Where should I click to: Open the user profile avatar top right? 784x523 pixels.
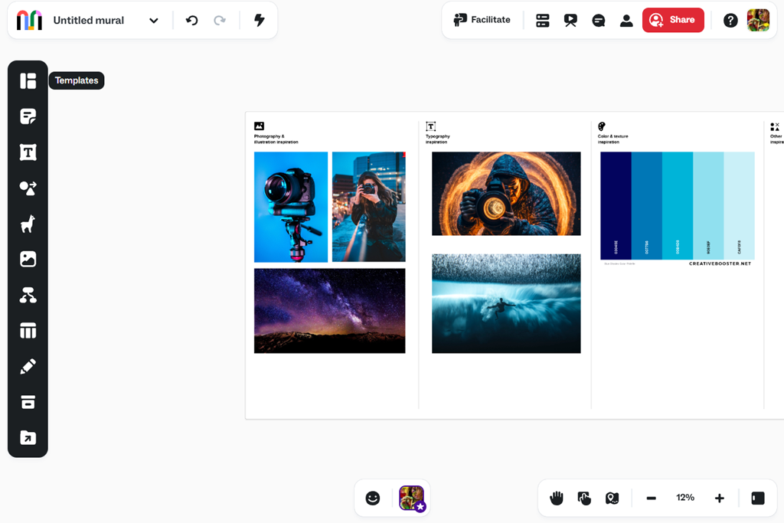(x=758, y=20)
